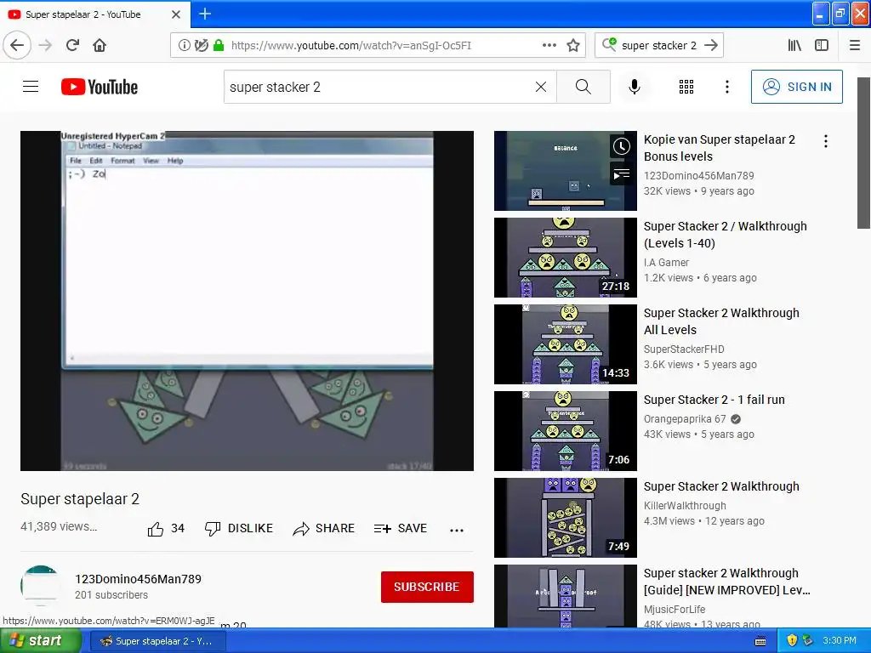
Task: Click the browser search box reading super stacker 2
Action: (659, 46)
